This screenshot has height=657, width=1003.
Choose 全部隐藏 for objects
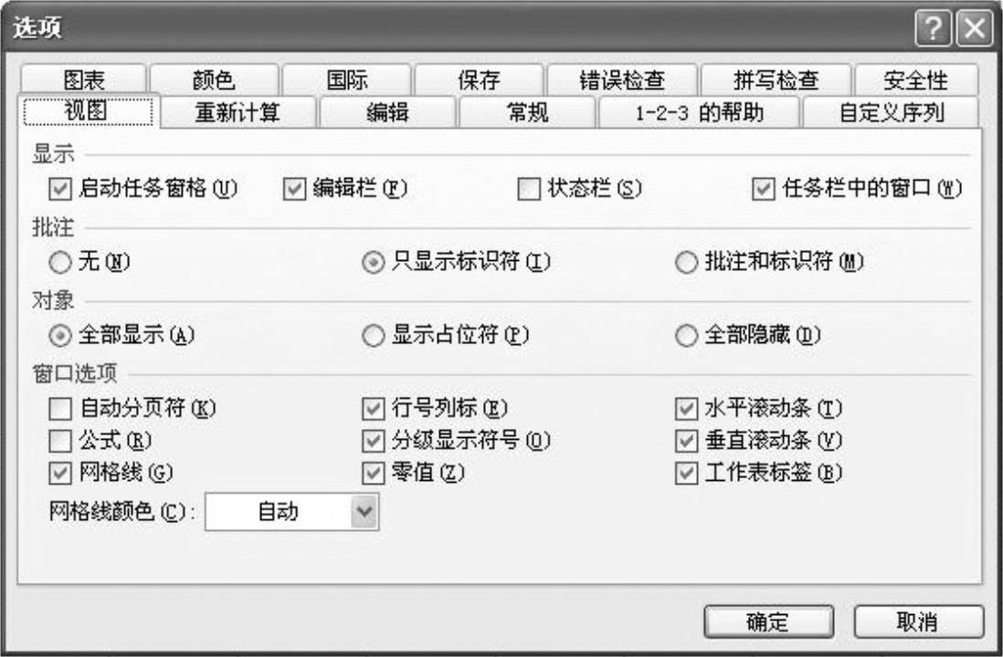(686, 336)
